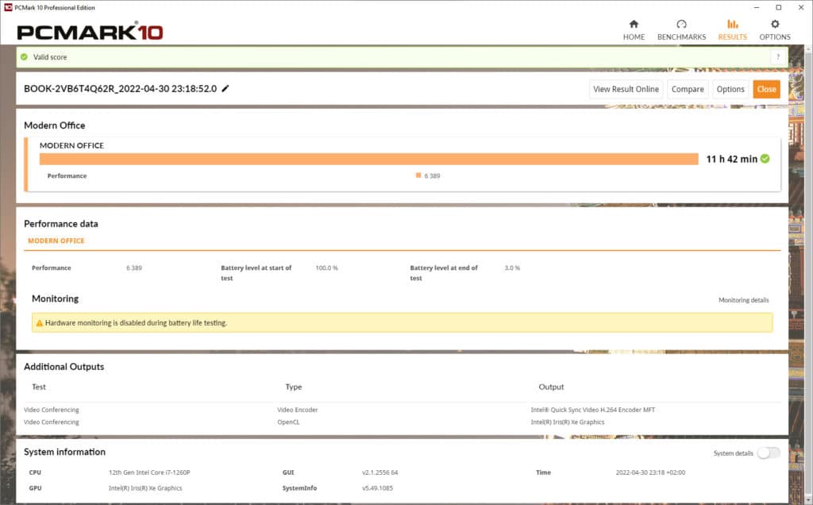Click battery level at end value 3.0 %

coord(512,268)
